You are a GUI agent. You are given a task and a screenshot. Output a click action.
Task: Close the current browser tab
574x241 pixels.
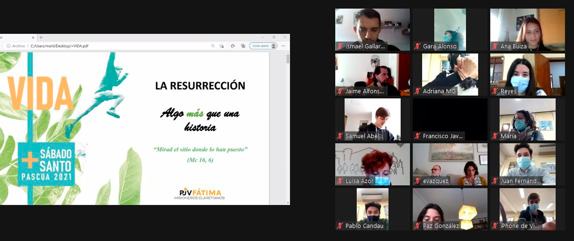[33, 37]
